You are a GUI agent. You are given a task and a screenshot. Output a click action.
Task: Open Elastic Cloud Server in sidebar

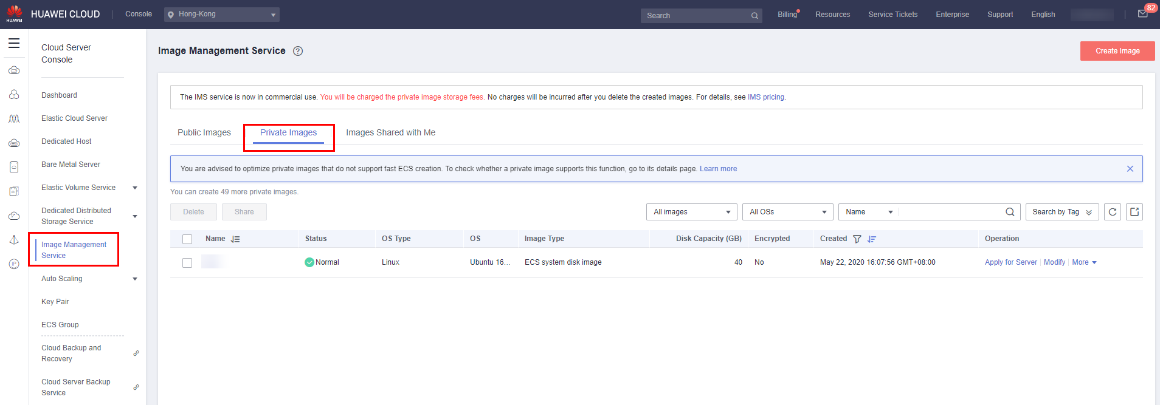75,118
